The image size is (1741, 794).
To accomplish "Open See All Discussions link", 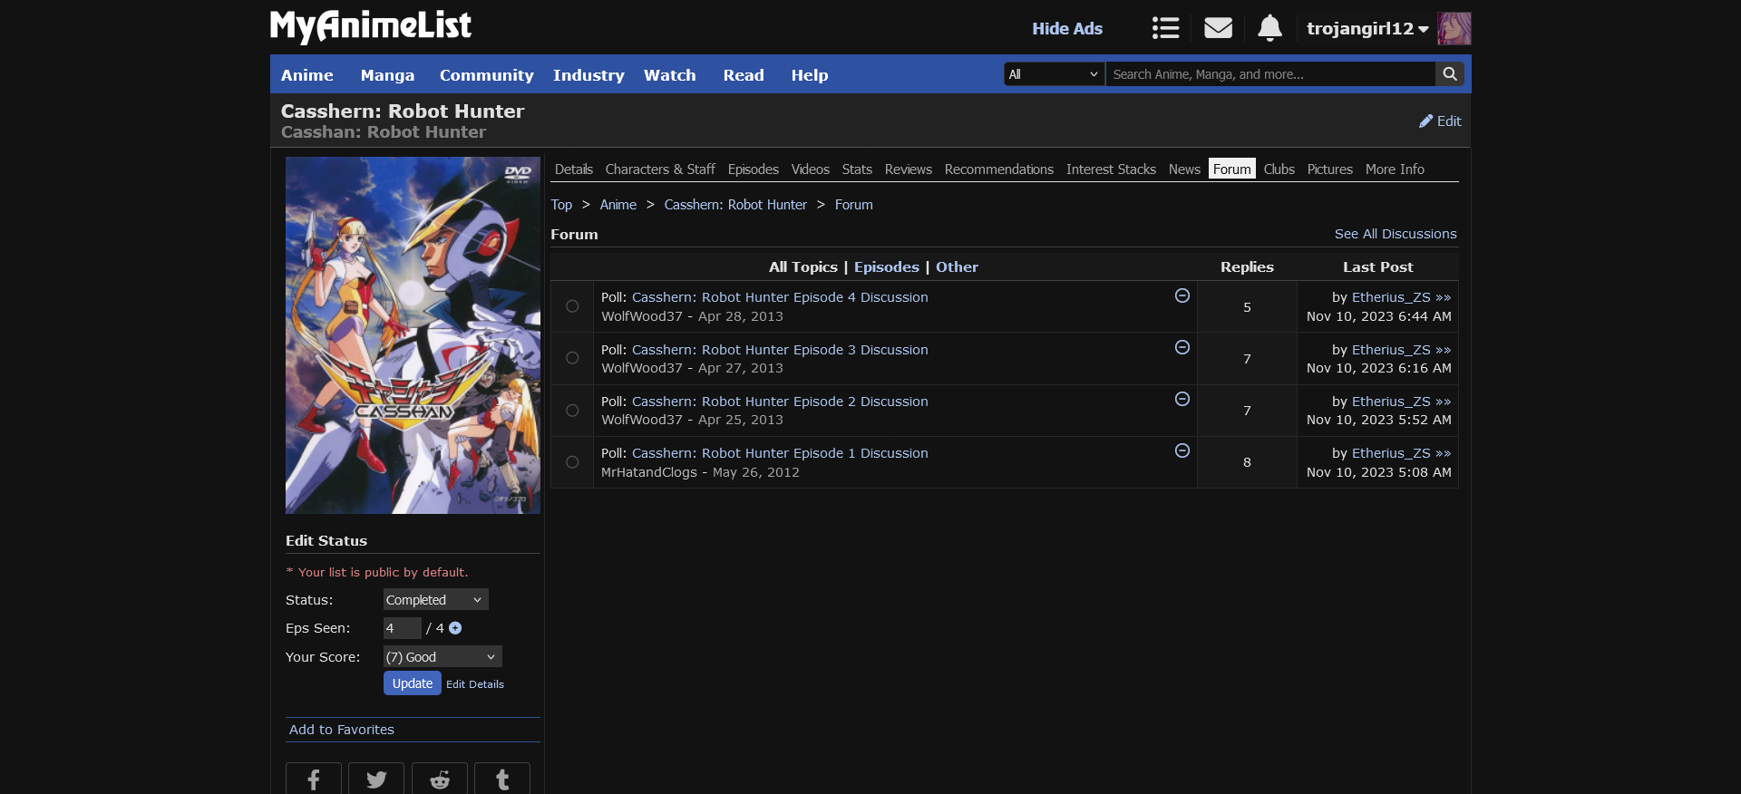I will [x=1395, y=234].
